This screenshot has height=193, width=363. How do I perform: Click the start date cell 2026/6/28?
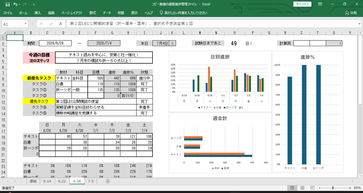55,43
